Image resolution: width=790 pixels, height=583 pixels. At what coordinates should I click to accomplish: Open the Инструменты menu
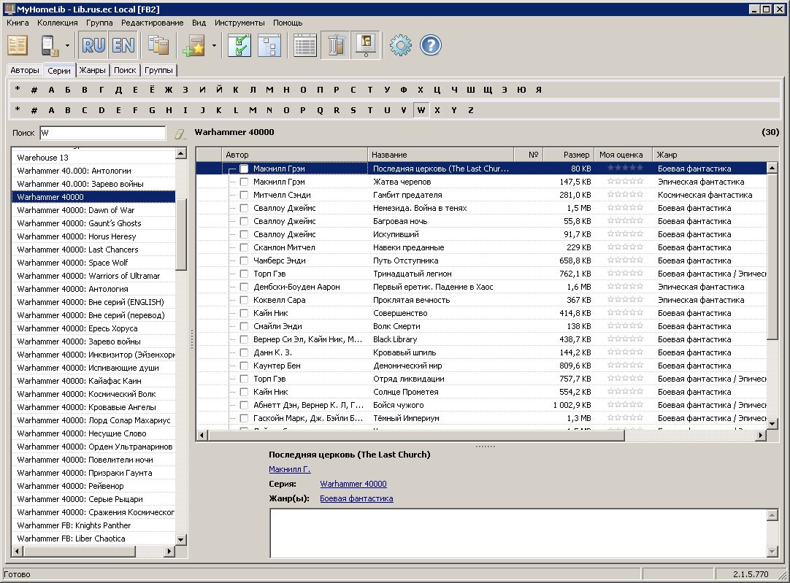(x=240, y=23)
